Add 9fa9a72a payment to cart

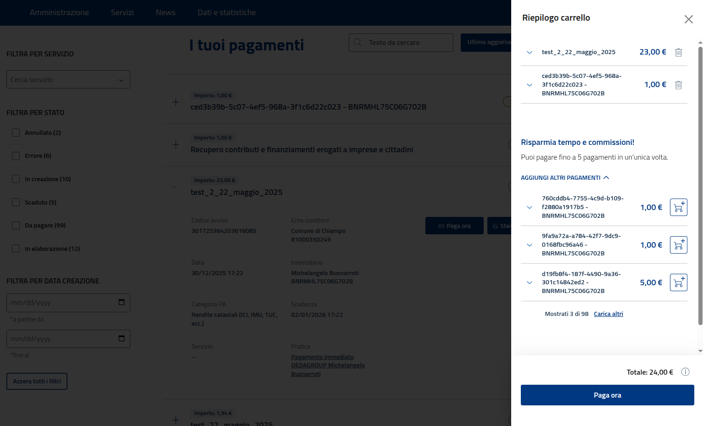pos(678,245)
